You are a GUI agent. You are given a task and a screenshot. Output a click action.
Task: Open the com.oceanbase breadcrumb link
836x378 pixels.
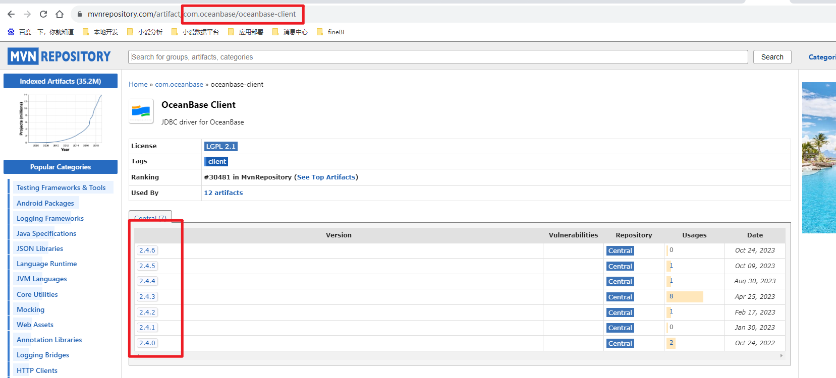pyautogui.click(x=179, y=84)
